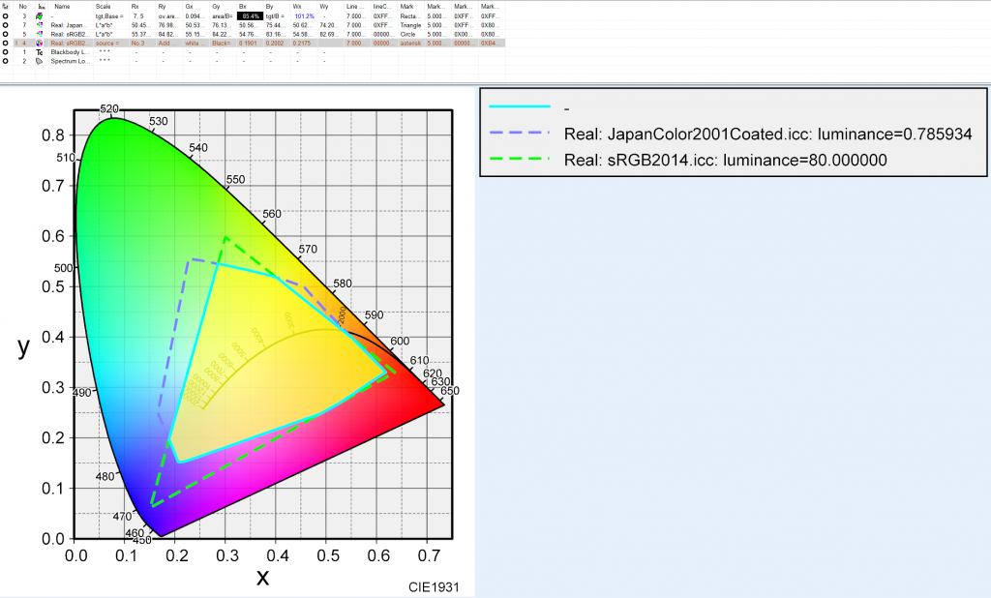Image resolution: width=991 pixels, height=598 pixels.
Task: Click the icon header beside No column
Action: tap(41, 7)
